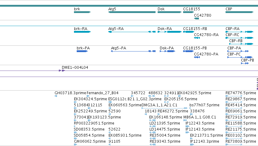Click the SD05854.5prime label
This screenshot has width=258, height=146.
point(89,135)
